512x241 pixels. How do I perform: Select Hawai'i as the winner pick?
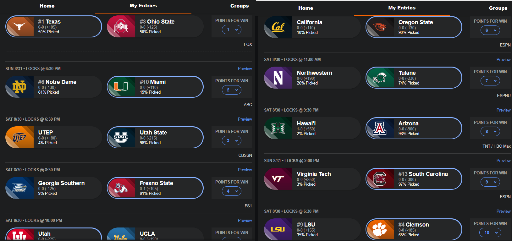[312, 128]
